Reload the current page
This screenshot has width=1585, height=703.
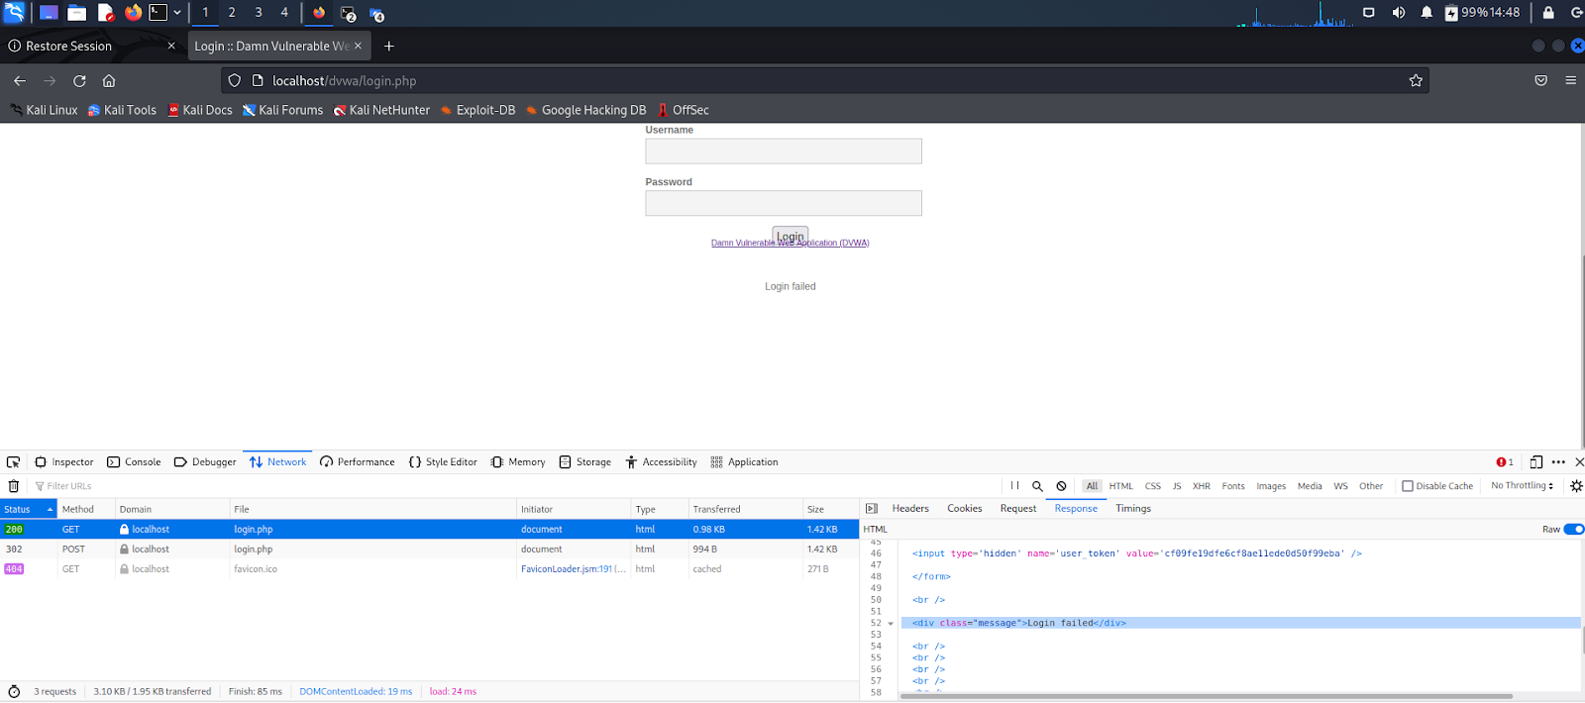79,81
